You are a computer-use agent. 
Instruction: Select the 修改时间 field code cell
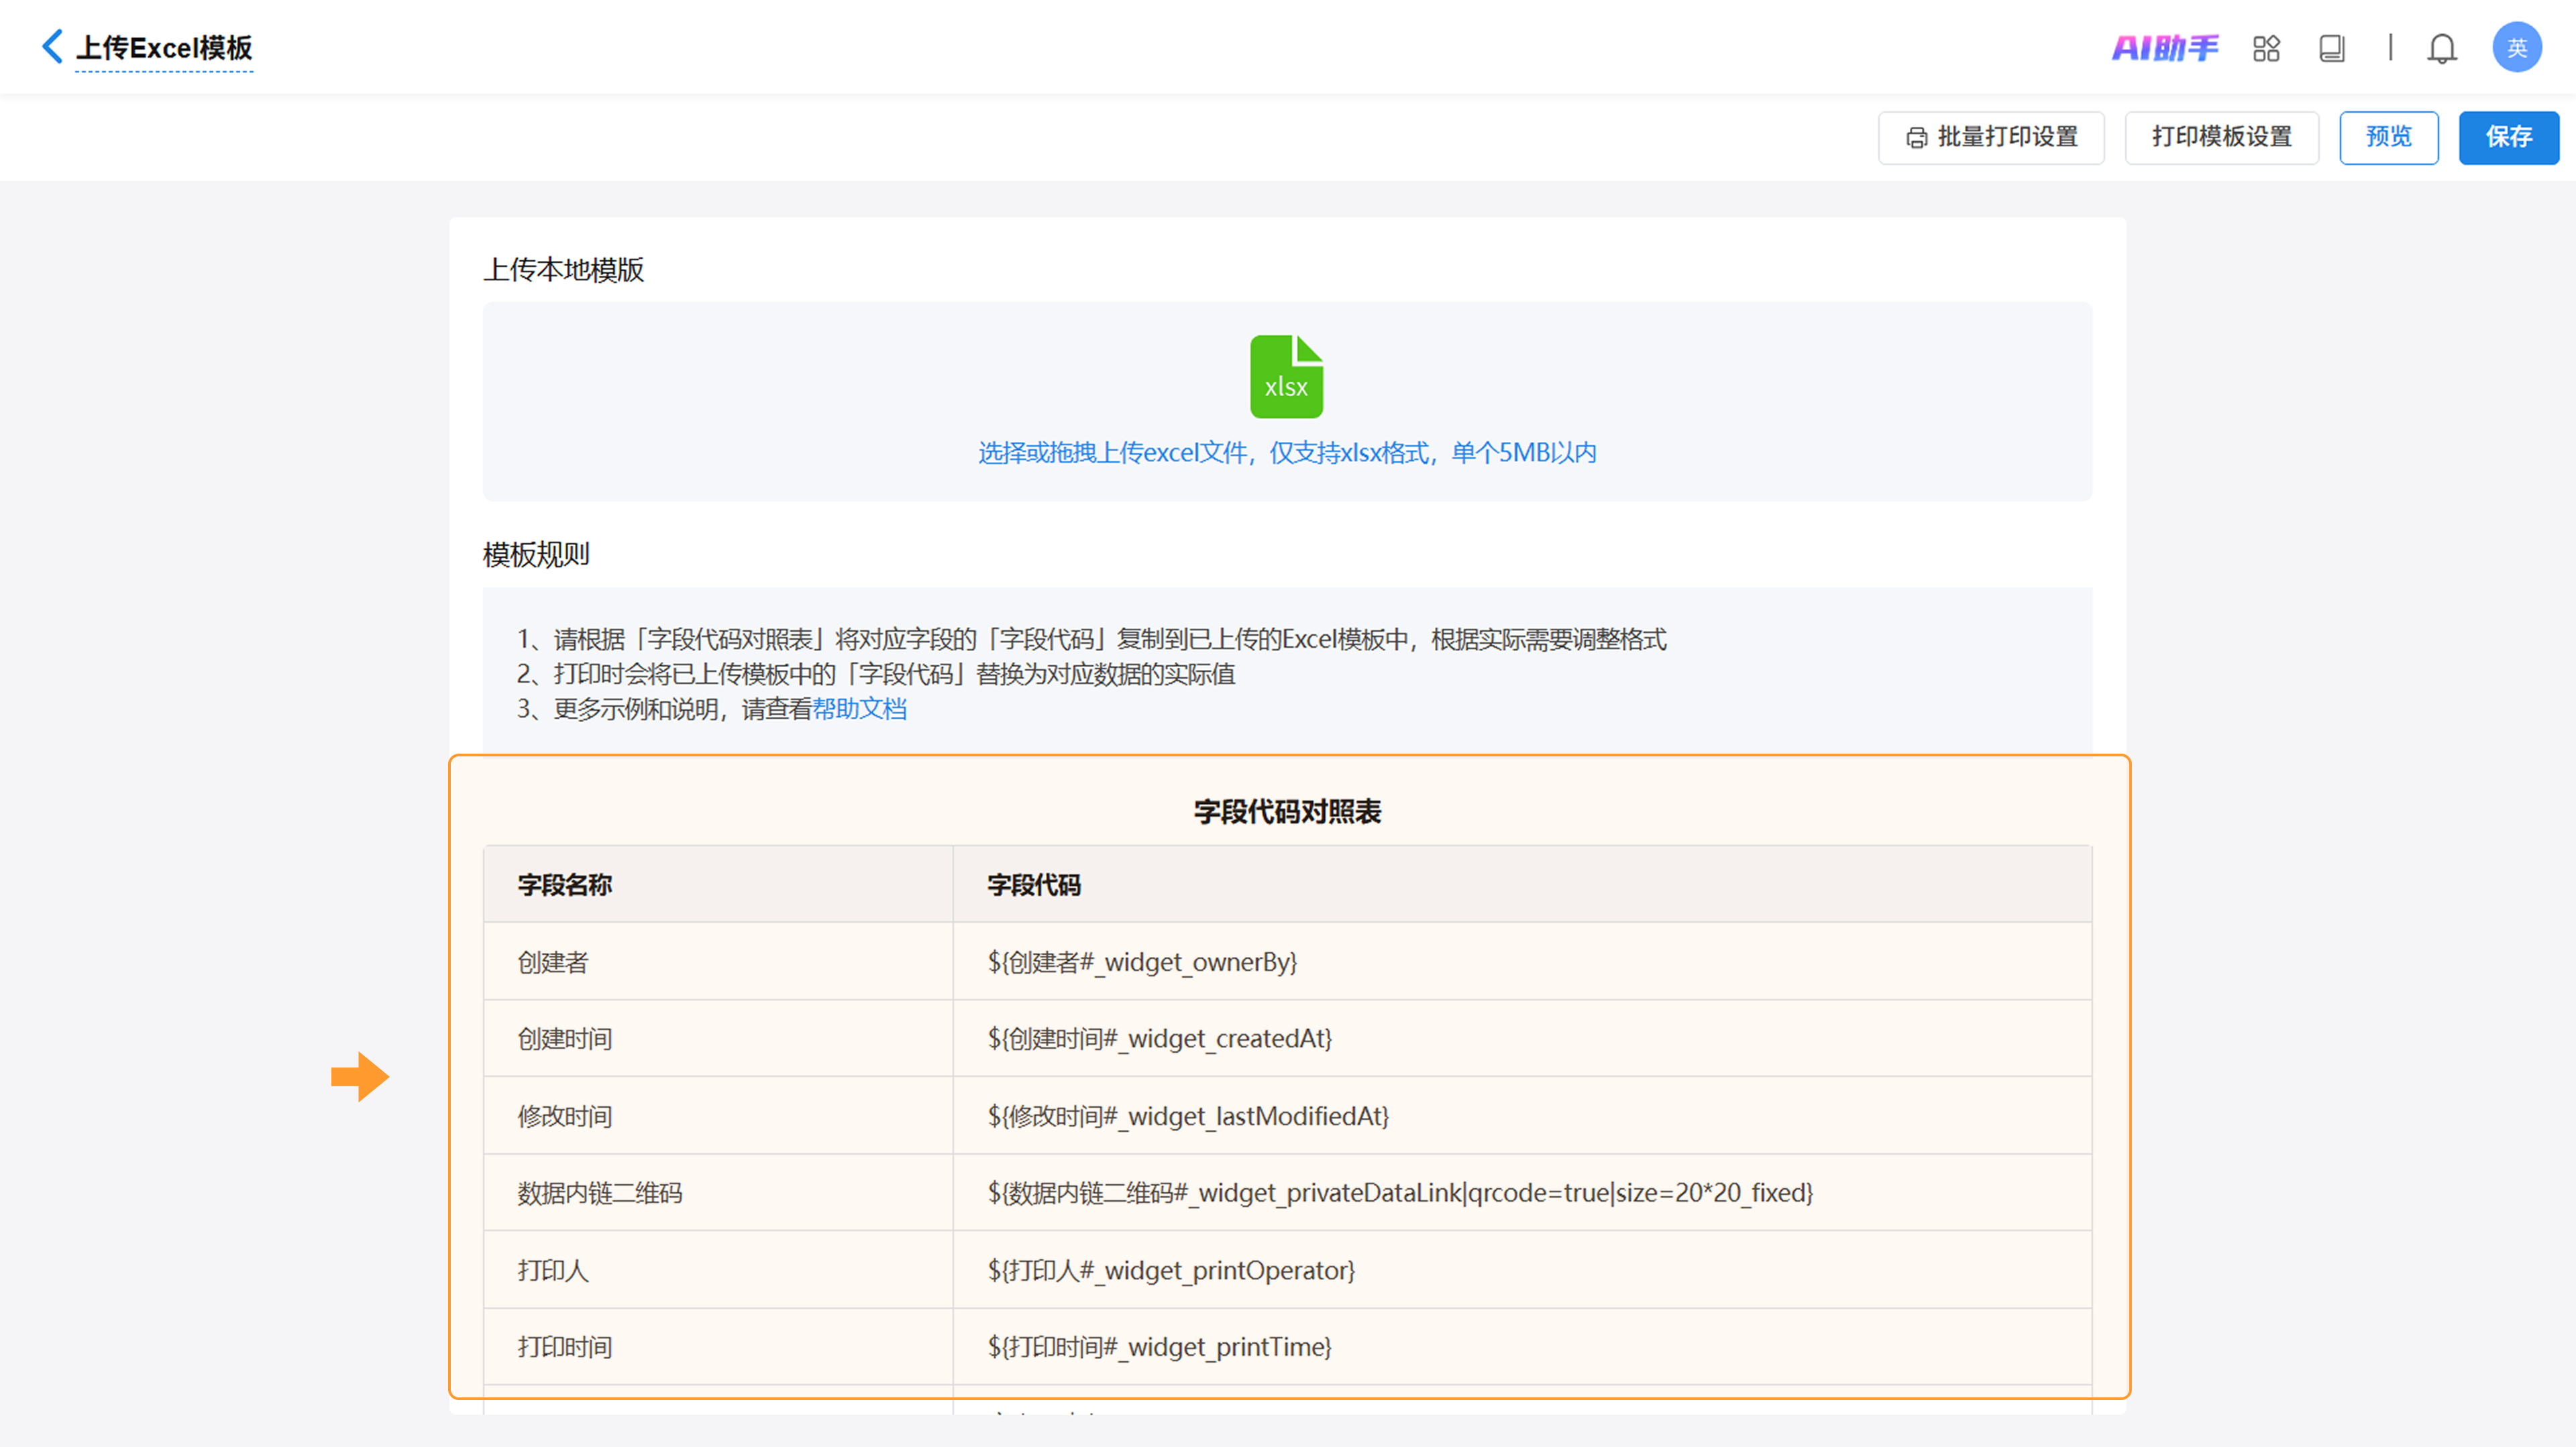coord(1188,1116)
